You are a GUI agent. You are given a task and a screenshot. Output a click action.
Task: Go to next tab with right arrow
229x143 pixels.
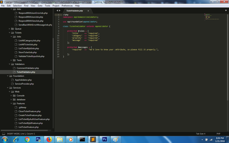tap(60, 10)
